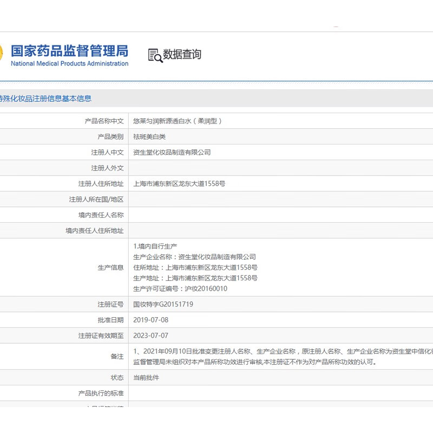This screenshot has height=433, width=433.
Task: Select the 生产地址 line in 生产信息
Action: [195, 278]
